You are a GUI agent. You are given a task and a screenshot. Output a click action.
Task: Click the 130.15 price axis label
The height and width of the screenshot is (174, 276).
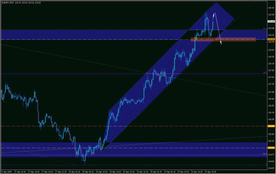click(271, 8)
